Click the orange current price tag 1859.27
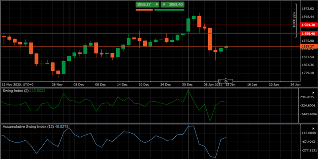318x159 pixels. click(308, 47)
